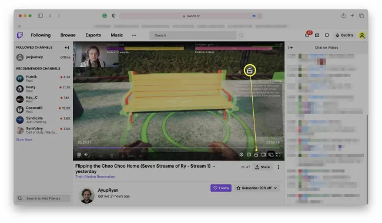Go to the Following tab
Screen dimensions: 382x223
coord(41,35)
